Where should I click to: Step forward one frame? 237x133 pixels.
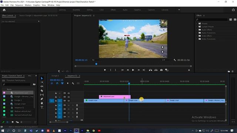tap(138, 70)
